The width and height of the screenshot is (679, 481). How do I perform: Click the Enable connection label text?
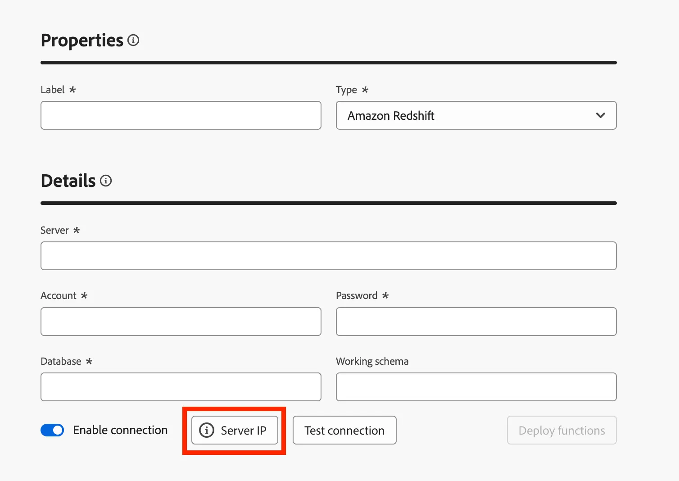120,430
